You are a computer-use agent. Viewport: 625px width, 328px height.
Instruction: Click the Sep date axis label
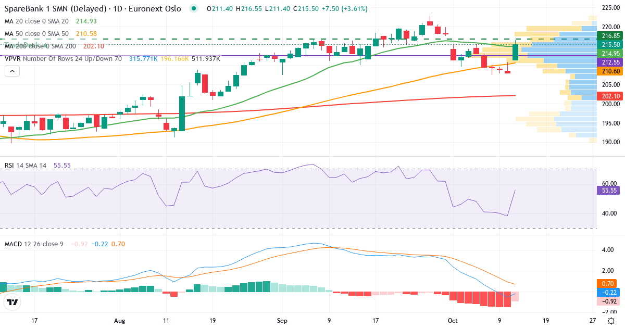pyautogui.click(x=282, y=320)
